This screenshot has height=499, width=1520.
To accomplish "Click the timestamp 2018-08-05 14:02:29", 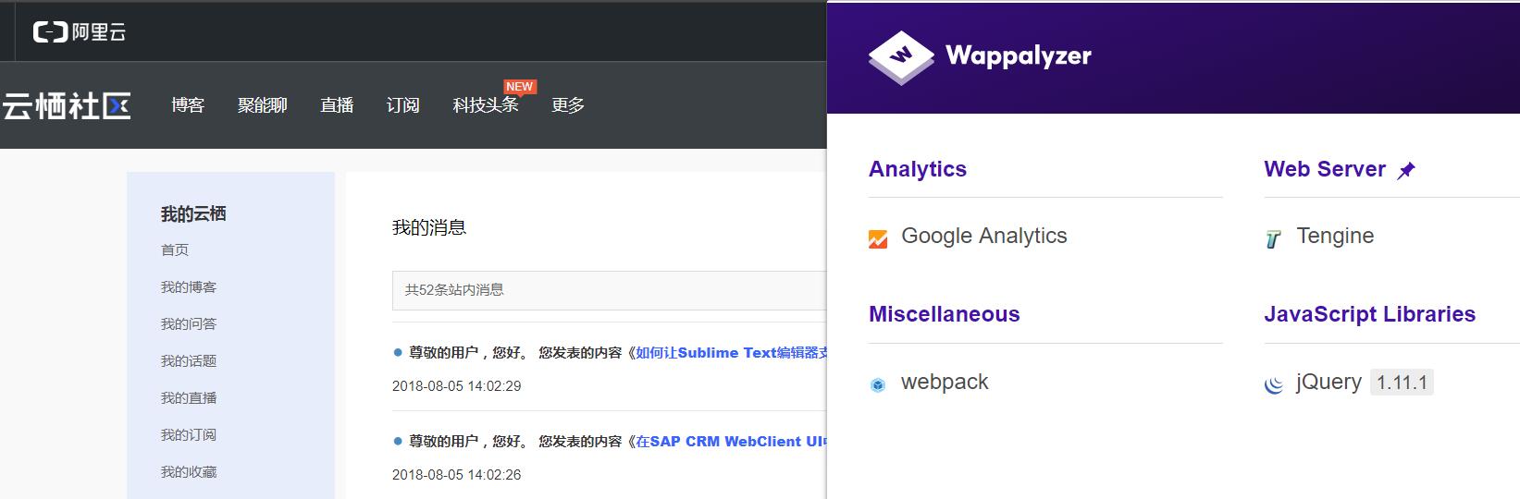I will click(457, 386).
